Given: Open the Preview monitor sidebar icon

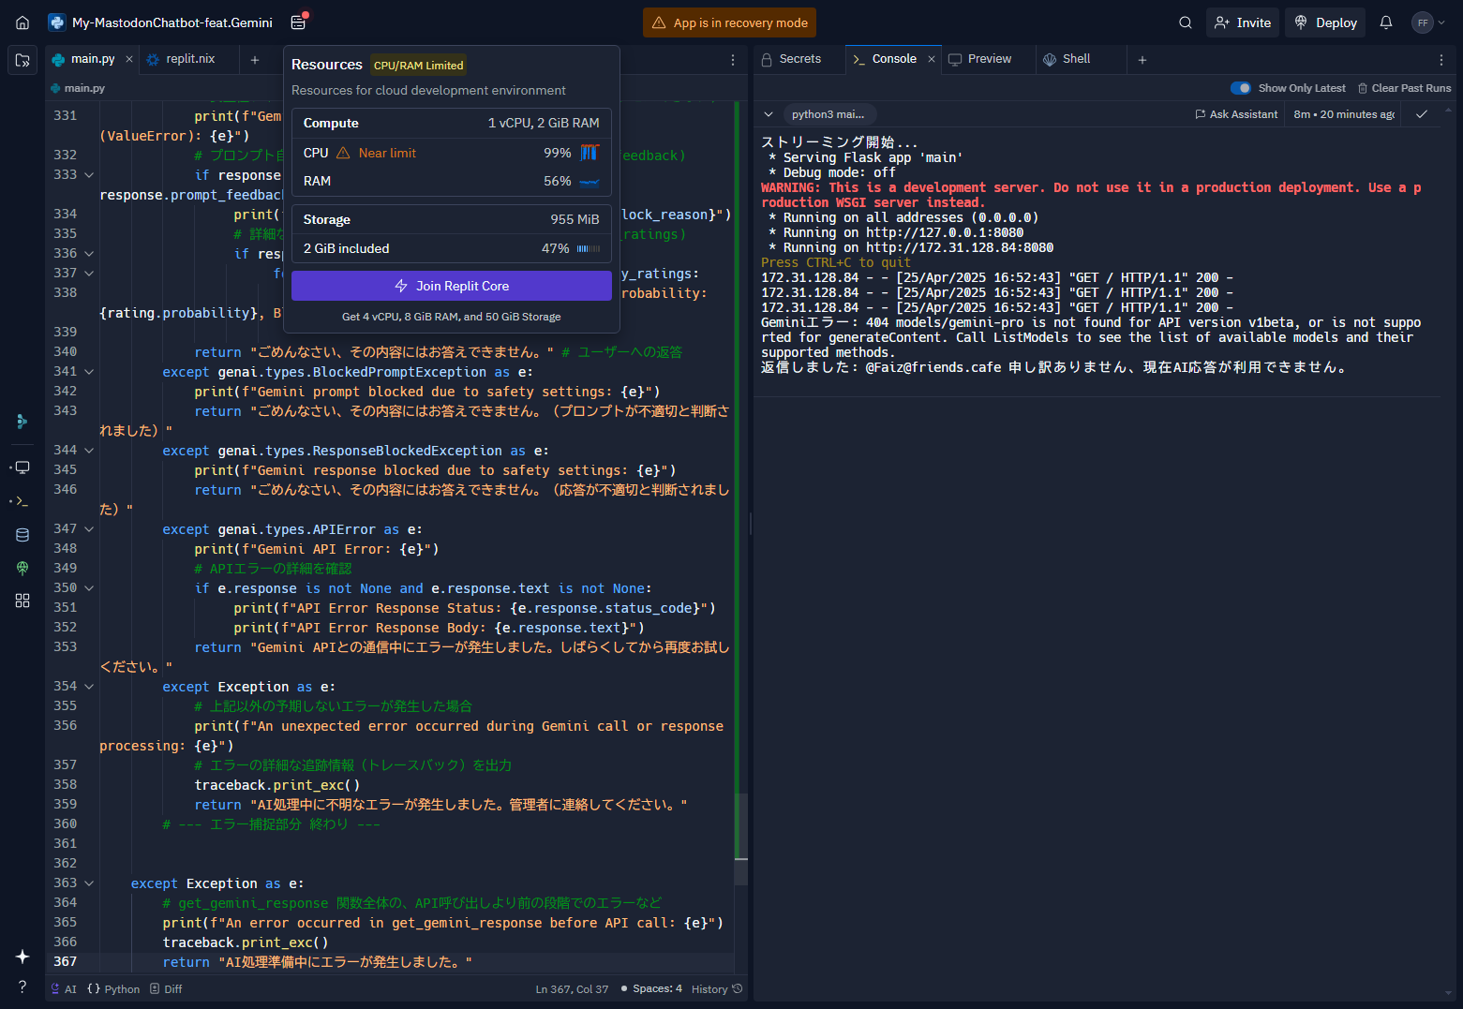Looking at the screenshot, I should click(22, 467).
